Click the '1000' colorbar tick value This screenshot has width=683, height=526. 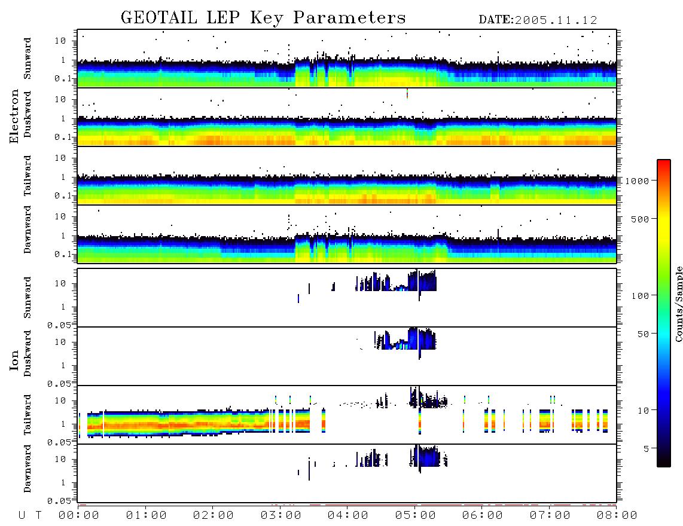tap(637, 181)
